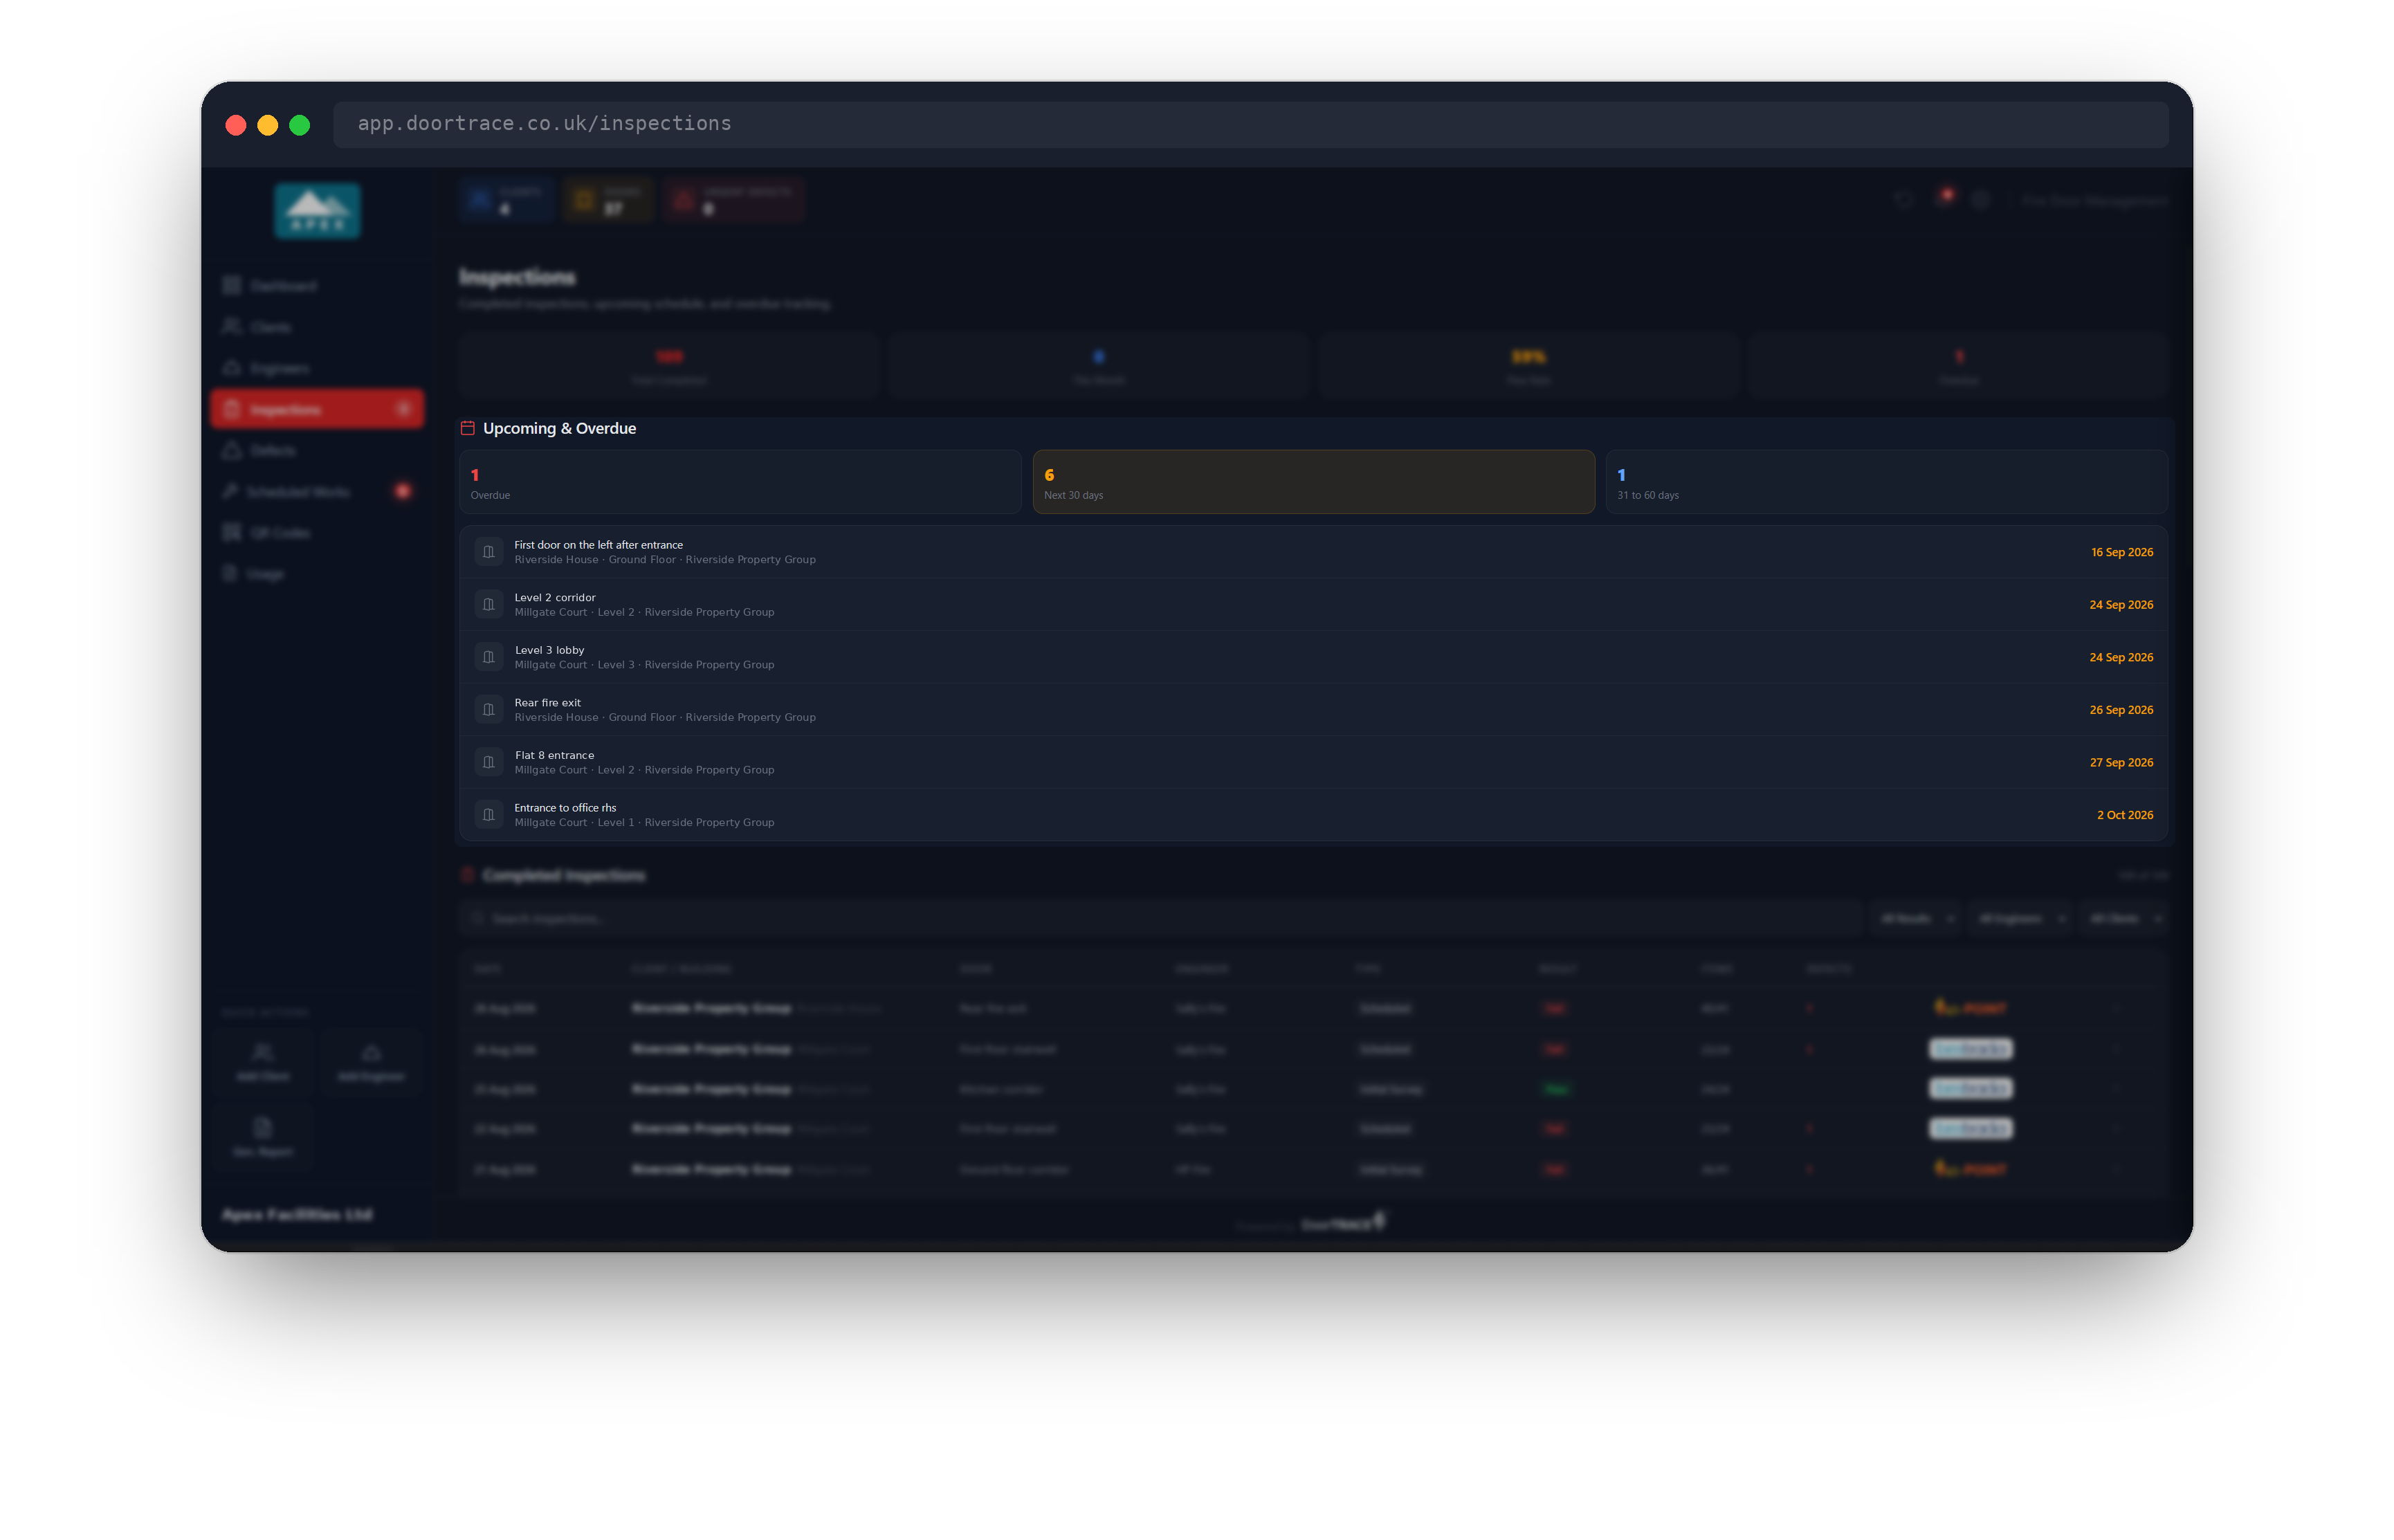The height and width of the screenshot is (1540, 2394).
Task: Click 'Millgate Court · Level 1 · Riverside Property Group'
Action: (x=644, y=823)
